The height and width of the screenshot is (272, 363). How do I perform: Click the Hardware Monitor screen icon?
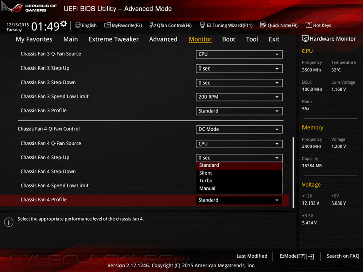[x=305, y=39]
